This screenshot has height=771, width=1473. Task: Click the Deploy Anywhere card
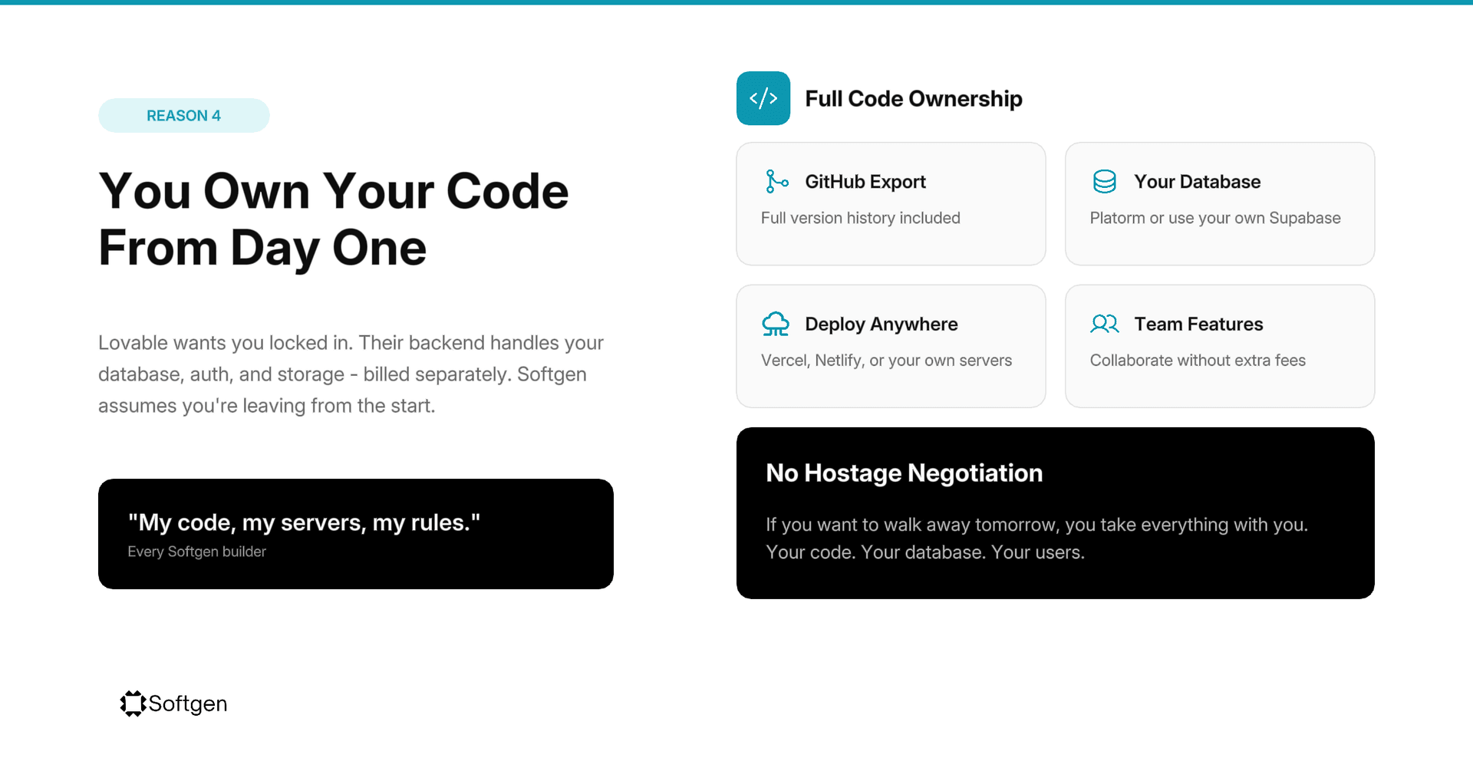[x=891, y=346]
